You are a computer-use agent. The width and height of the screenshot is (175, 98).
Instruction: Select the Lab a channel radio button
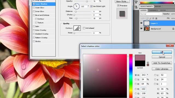pos(155,79)
